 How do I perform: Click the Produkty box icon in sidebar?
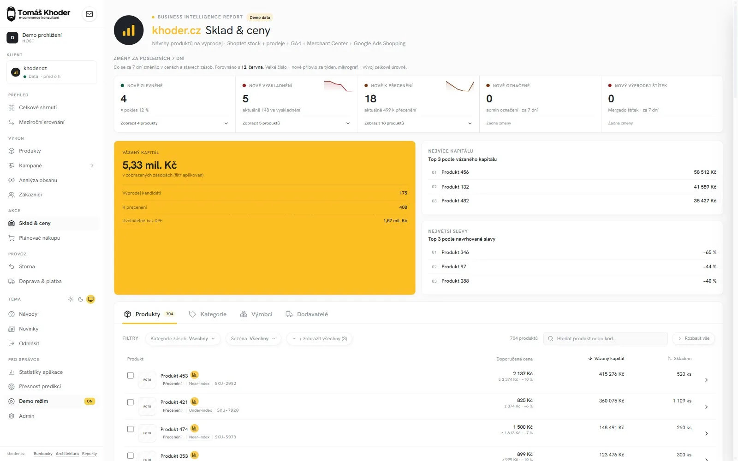point(12,151)
